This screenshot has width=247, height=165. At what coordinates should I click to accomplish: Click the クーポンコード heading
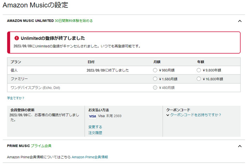(x=178, y=110)
